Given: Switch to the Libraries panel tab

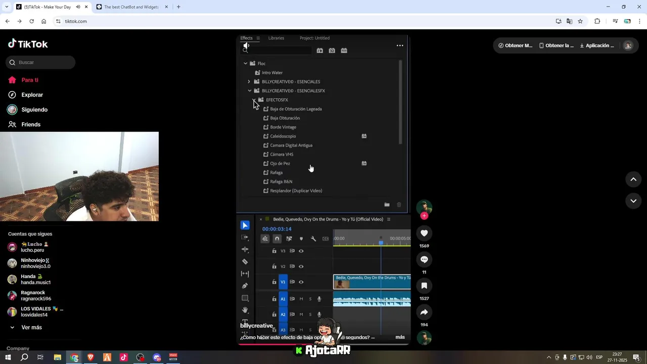Looking at the screenshot, I should tap(276, 38).
